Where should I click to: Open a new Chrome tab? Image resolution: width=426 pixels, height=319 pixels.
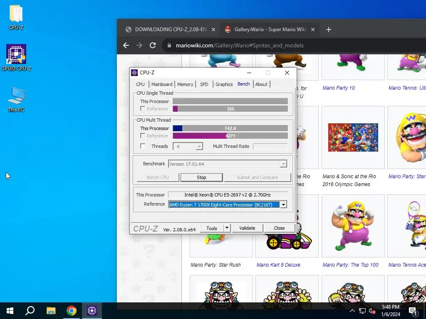point(329,29)
